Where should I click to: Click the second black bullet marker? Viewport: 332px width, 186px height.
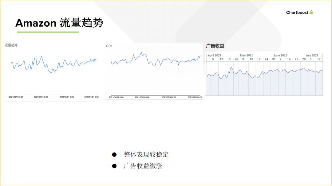pos(114,165)
